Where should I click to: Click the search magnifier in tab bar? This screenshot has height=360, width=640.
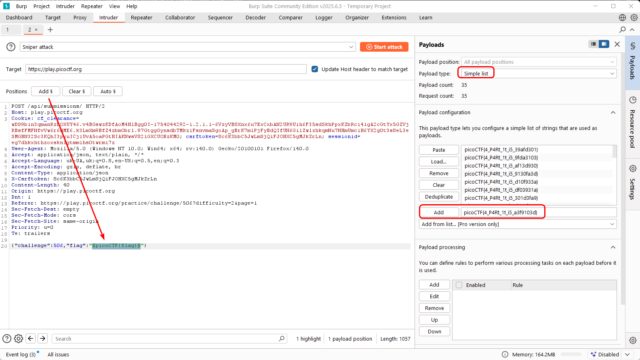[622, 29]
